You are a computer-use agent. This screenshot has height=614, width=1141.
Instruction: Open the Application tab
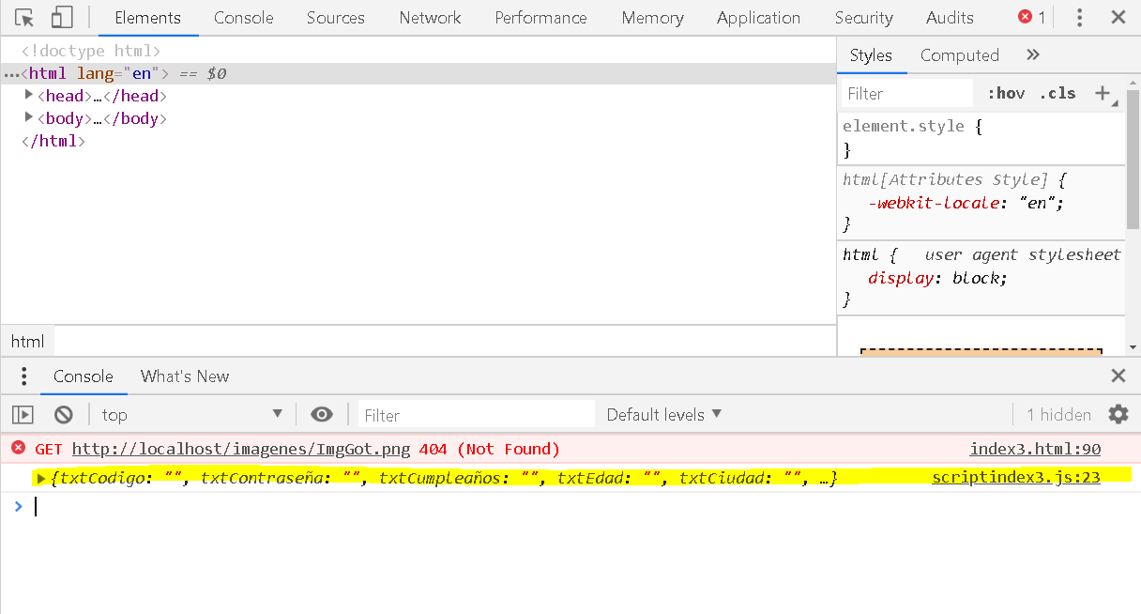[x=758, y=18]
